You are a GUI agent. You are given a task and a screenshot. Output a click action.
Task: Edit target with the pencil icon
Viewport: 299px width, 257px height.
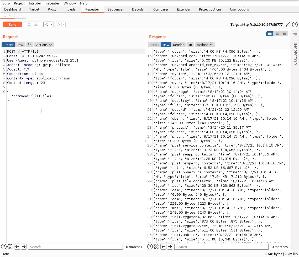[288, 24]
